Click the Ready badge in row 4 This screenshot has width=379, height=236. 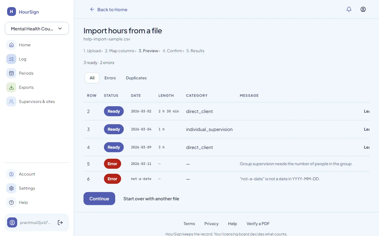114,147
